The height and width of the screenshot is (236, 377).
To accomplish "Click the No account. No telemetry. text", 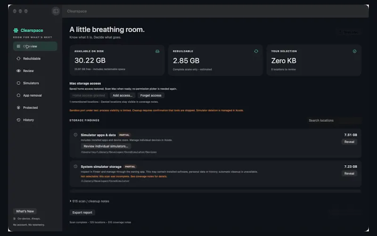I will (x=29, y=225).
